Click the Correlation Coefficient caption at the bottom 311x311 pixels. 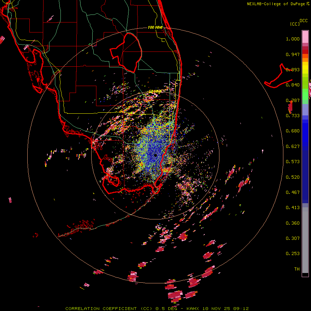(157, 309)
